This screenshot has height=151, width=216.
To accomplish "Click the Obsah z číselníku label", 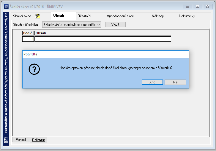I will pyautogui.click(x=26, y=25).
